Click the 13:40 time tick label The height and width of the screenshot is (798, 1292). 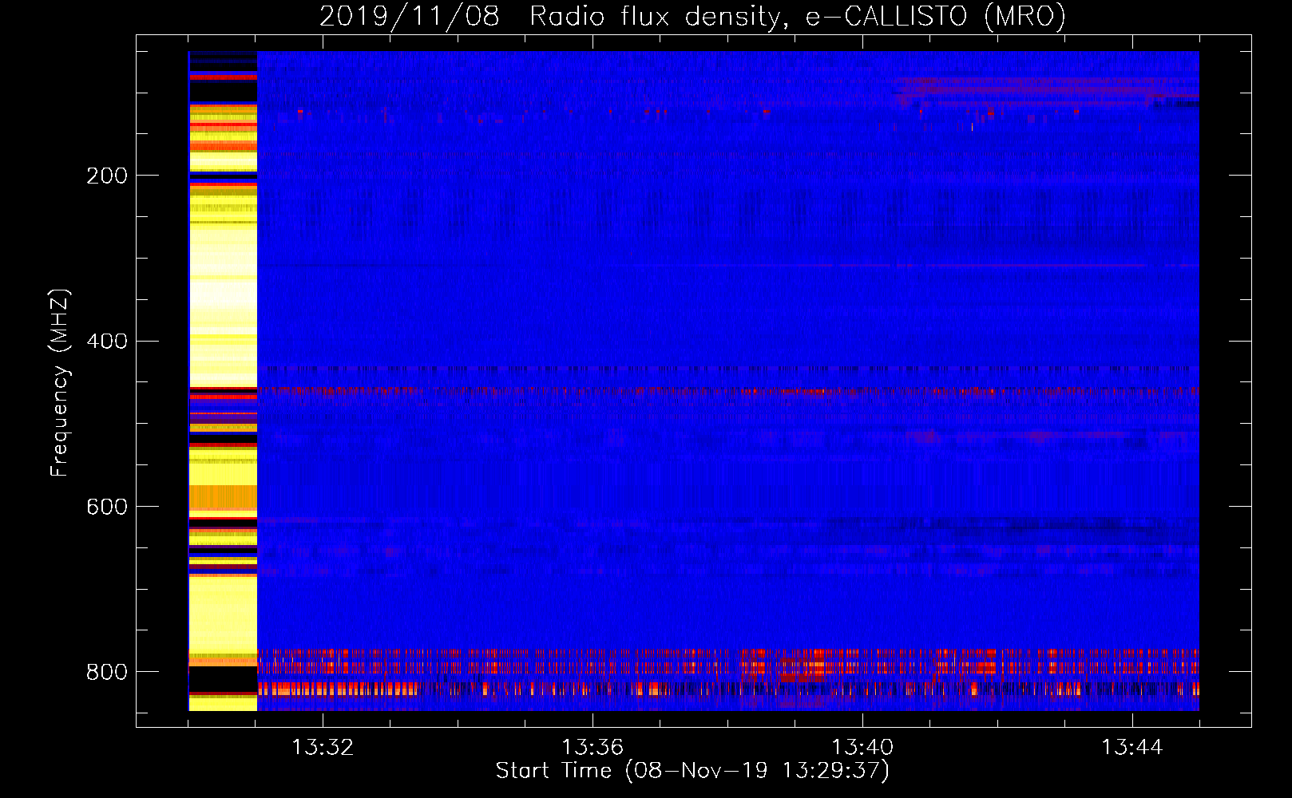tap(862, 748)
